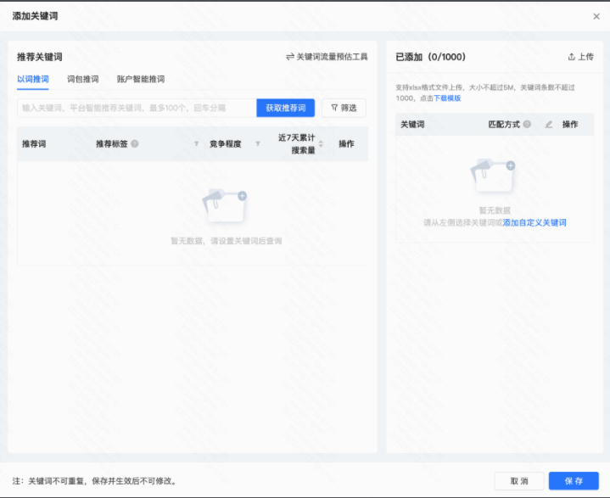The height and width of the screenshot is (498, 610).
Task: Click the 获取推荐词 button
Action: click(x=286, y=108)
